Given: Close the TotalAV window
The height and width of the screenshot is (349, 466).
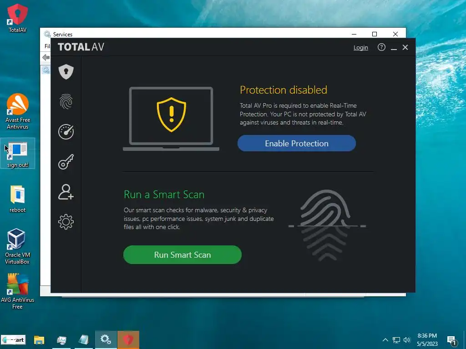Looking at the screenshot, I should click(405, 47).
